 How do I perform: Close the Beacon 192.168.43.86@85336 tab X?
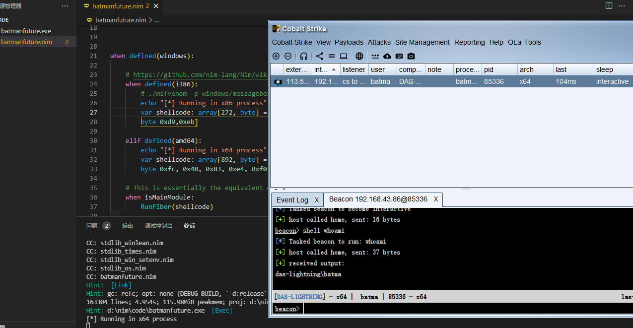tap(436, 199)
